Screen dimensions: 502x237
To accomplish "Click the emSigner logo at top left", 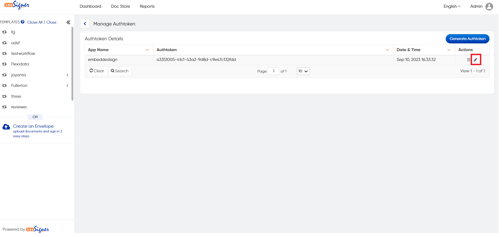I will click(x=17, y=5).
